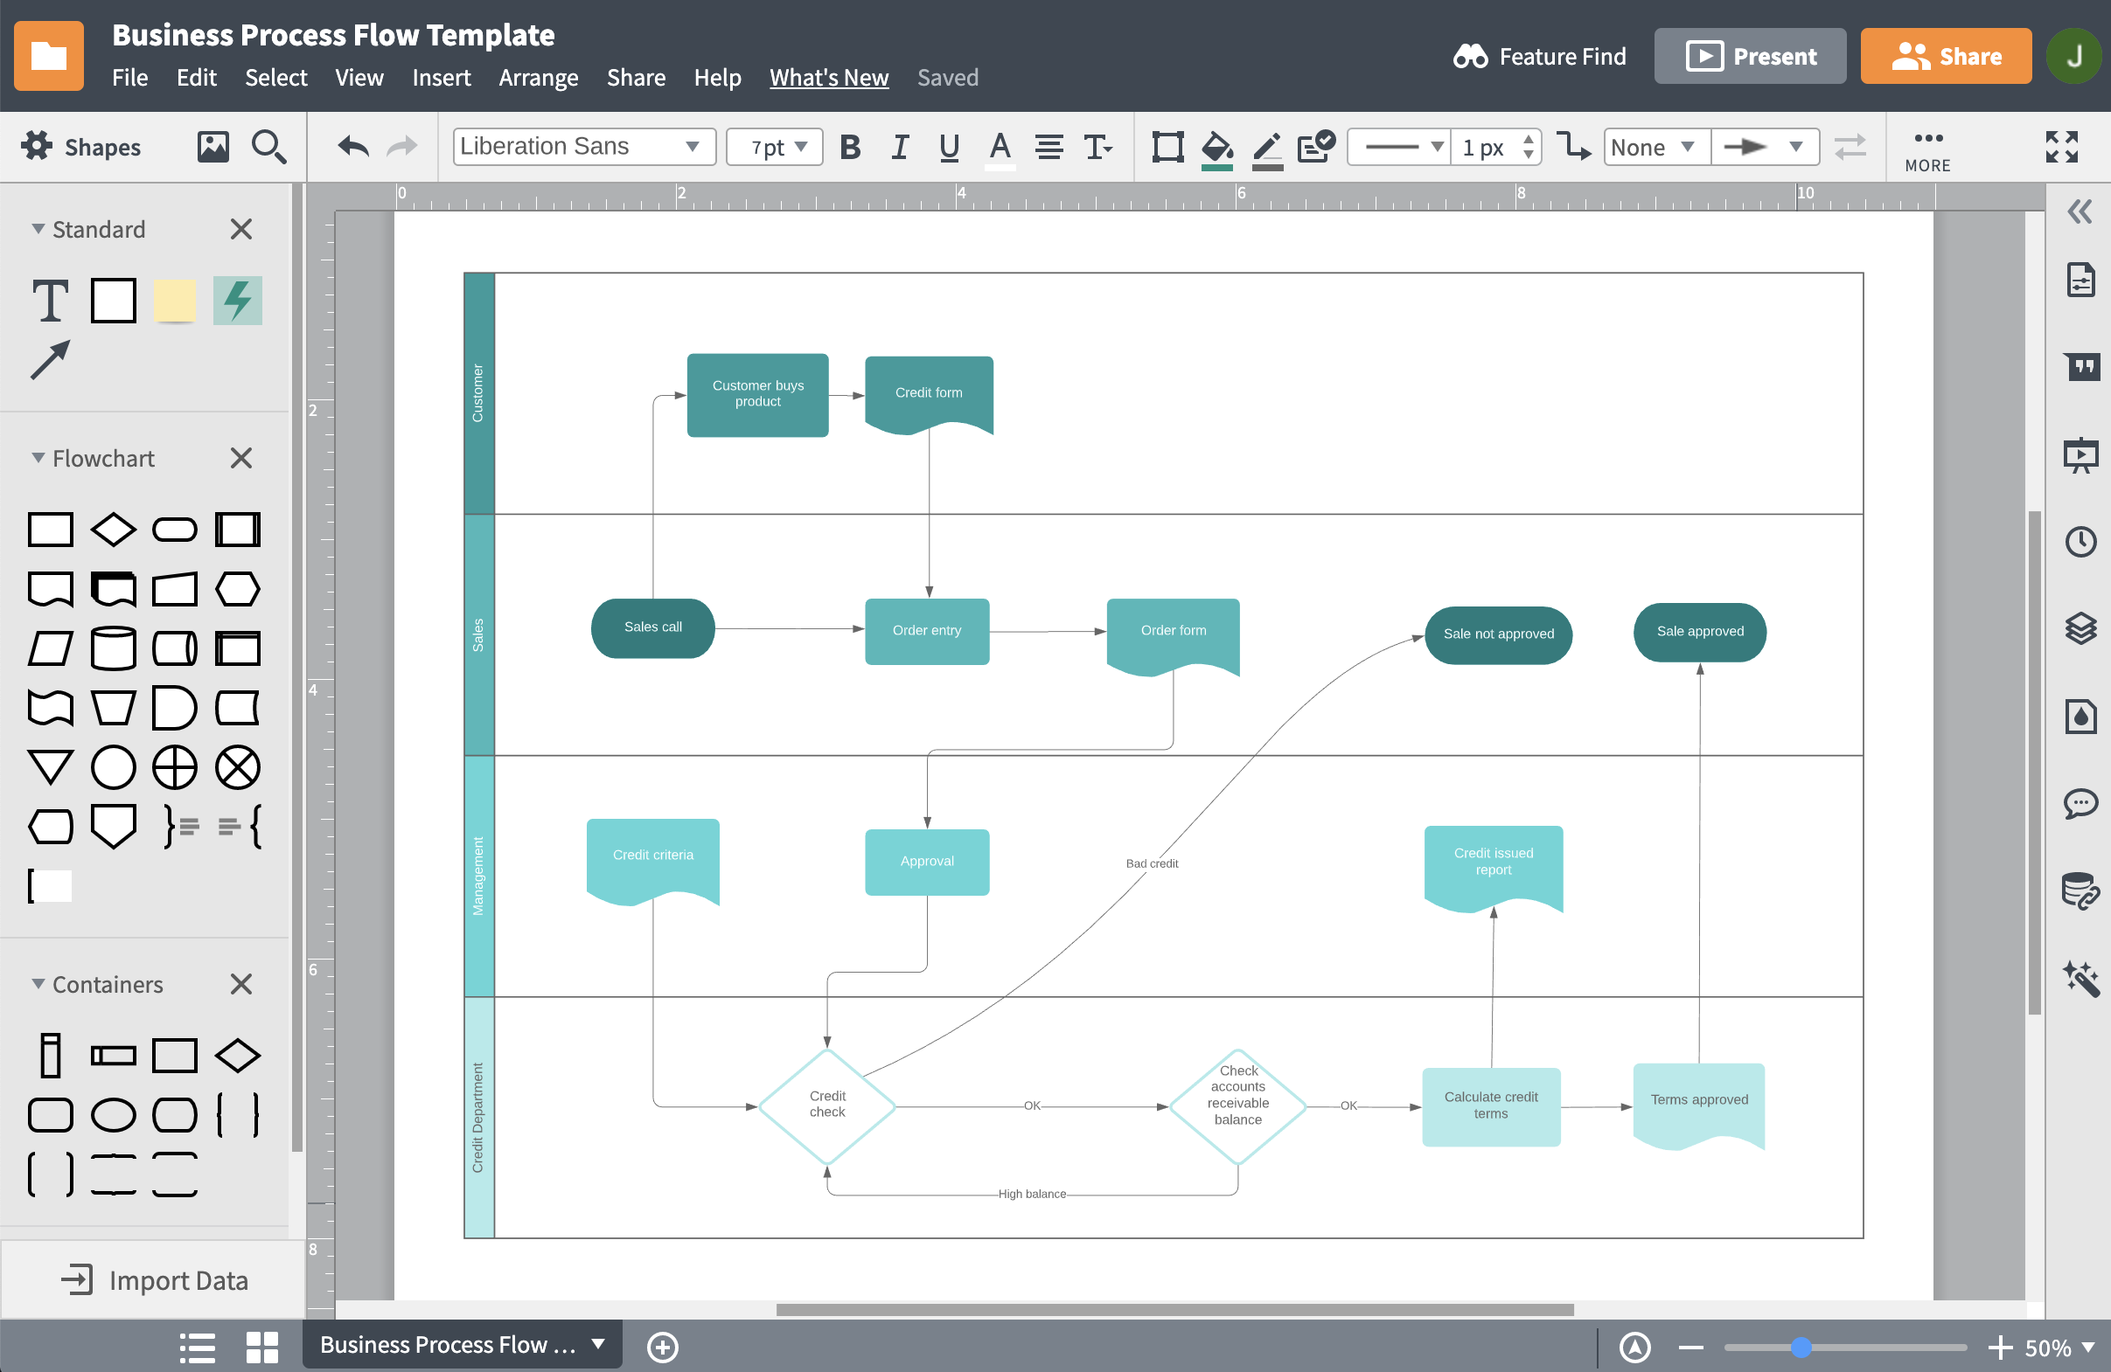Collapse the Flowchart shapes section
This screenshot has width=2111, height=1372.
click(x=38, y=457)
